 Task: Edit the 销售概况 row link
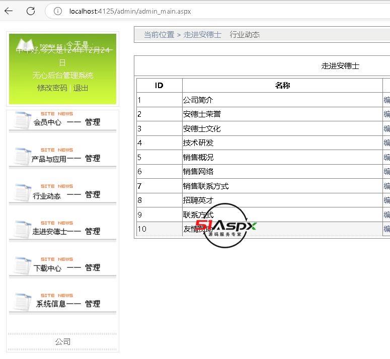[x=386, y=157]
